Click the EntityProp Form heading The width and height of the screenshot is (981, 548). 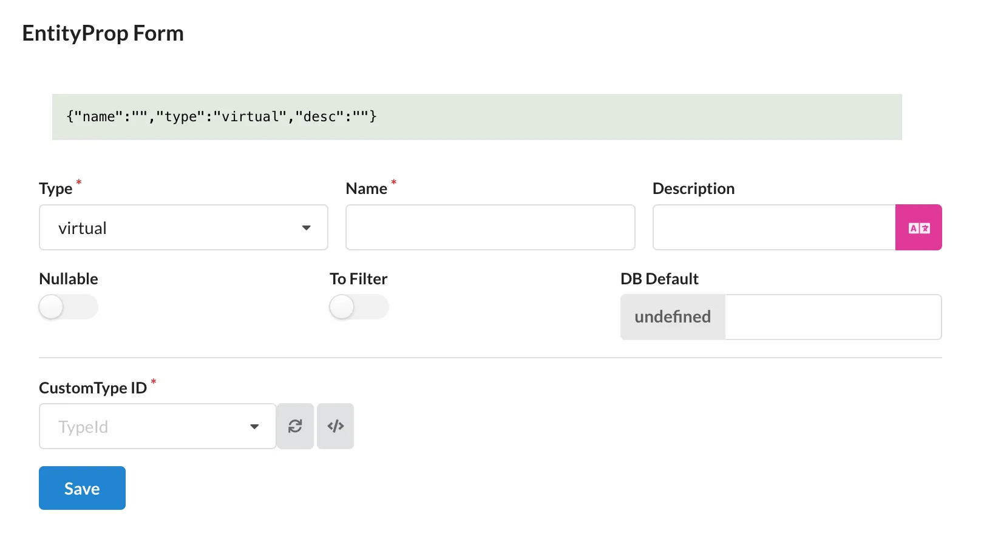tap(103, 33)
